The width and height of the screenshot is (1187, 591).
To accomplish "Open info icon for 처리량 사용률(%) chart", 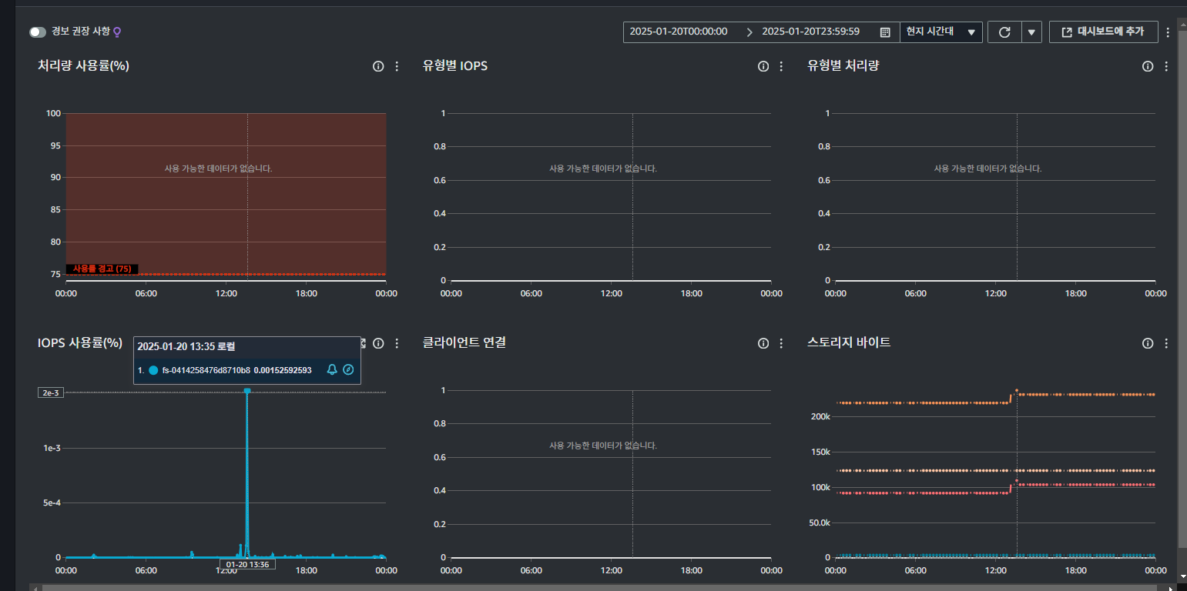I will coord(378,66).
